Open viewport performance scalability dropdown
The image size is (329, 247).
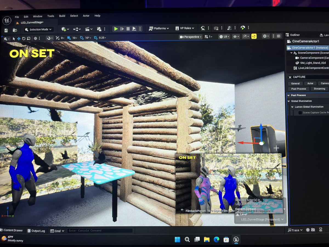click(246, 36)
